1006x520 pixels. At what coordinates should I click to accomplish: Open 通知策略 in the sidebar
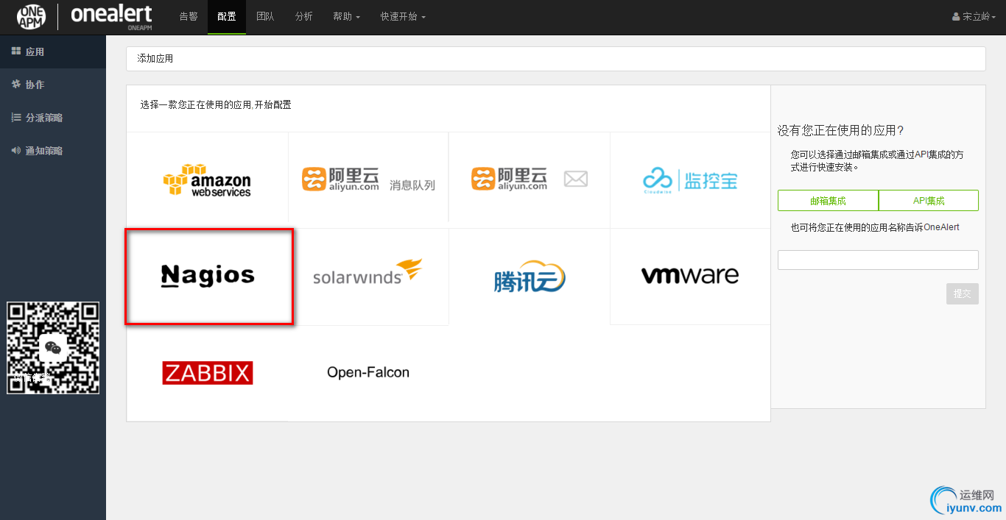pos(53,151)
